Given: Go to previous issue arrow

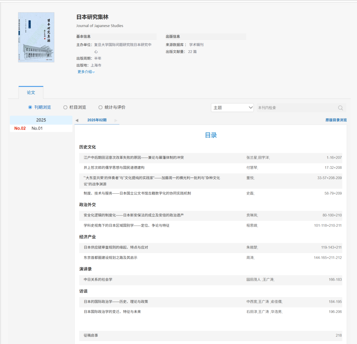Looking at the screenshot, I should coord(77,120).
